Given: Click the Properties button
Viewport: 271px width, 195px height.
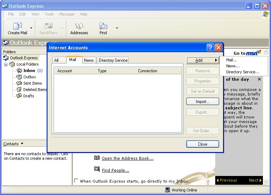Looking at the screenshot, I should point(203,81).
